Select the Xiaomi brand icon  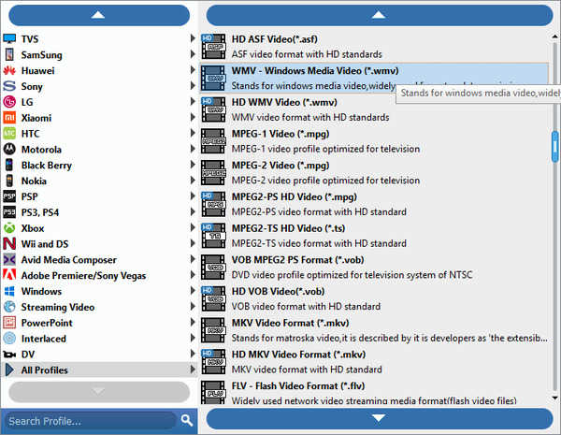click(9, 118)
